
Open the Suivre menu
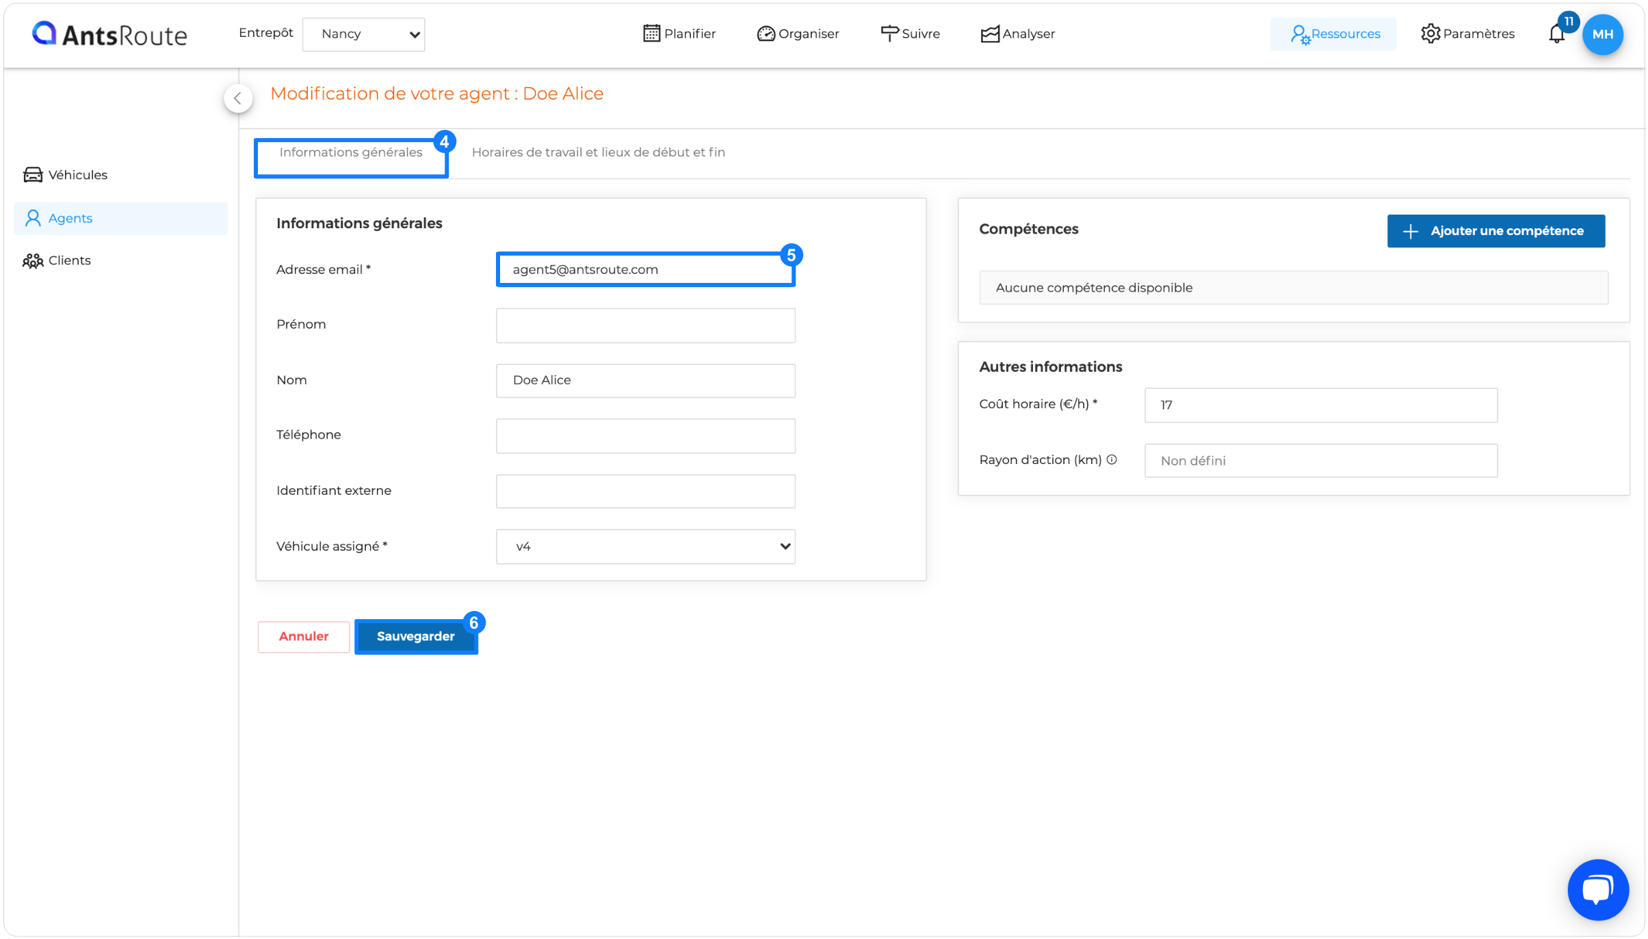(910, 33)
